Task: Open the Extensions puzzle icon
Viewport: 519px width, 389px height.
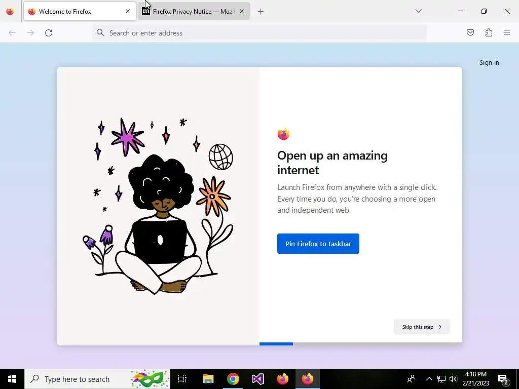Action: (x=489, y=32)
